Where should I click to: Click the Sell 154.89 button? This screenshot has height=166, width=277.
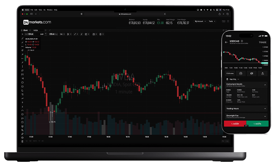29,34
